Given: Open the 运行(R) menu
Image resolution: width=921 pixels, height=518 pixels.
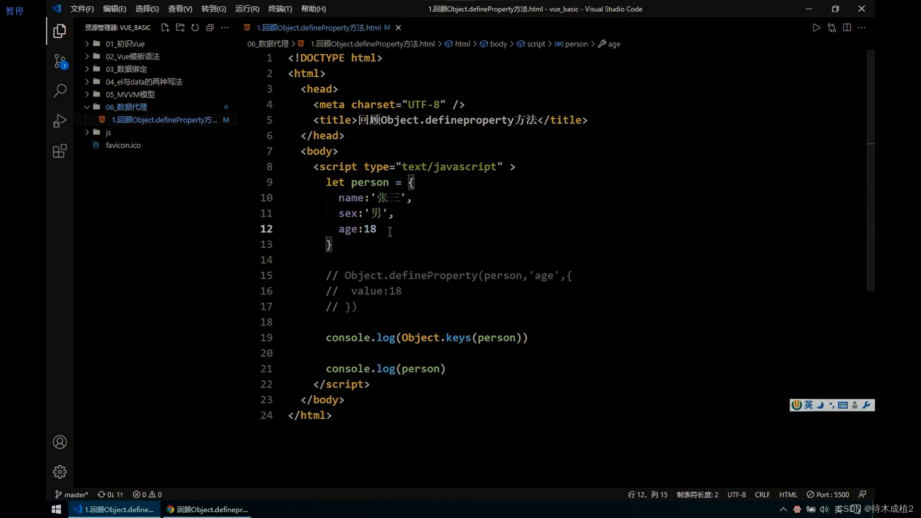Looking at the screenshot, I should coord(247,9).
